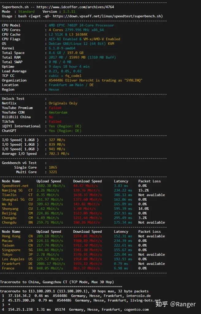Click the Speedtest.net node name
The height and width of the screenshot is (314, 201).
pyautogui.click(x=15, y=186)
